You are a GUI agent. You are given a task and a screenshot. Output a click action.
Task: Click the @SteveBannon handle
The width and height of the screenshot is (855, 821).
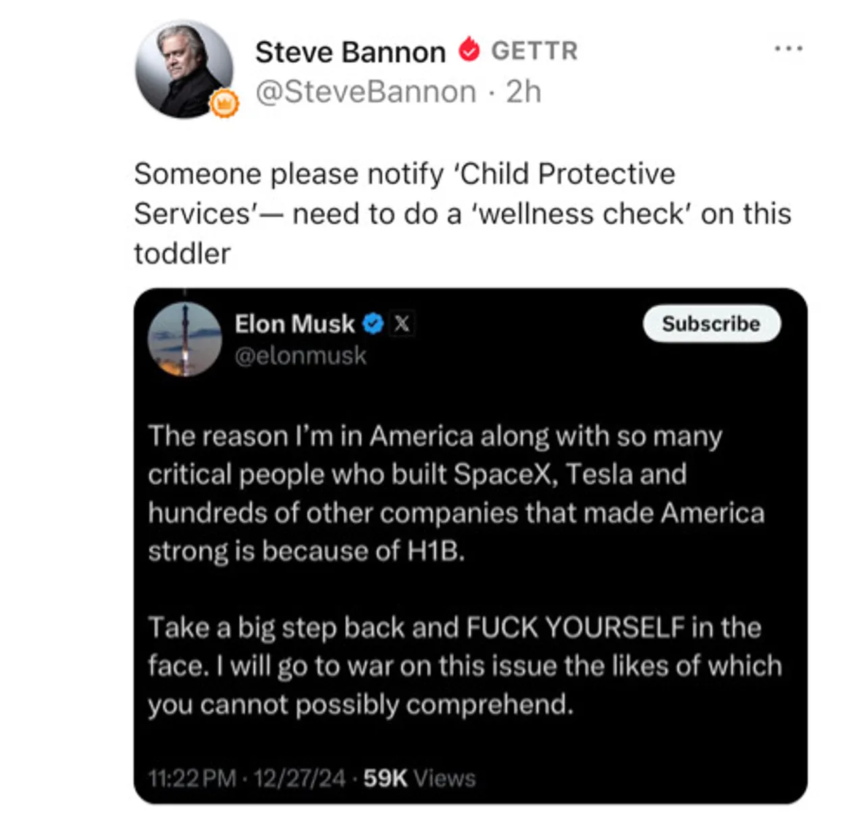(x=365, y=92)
